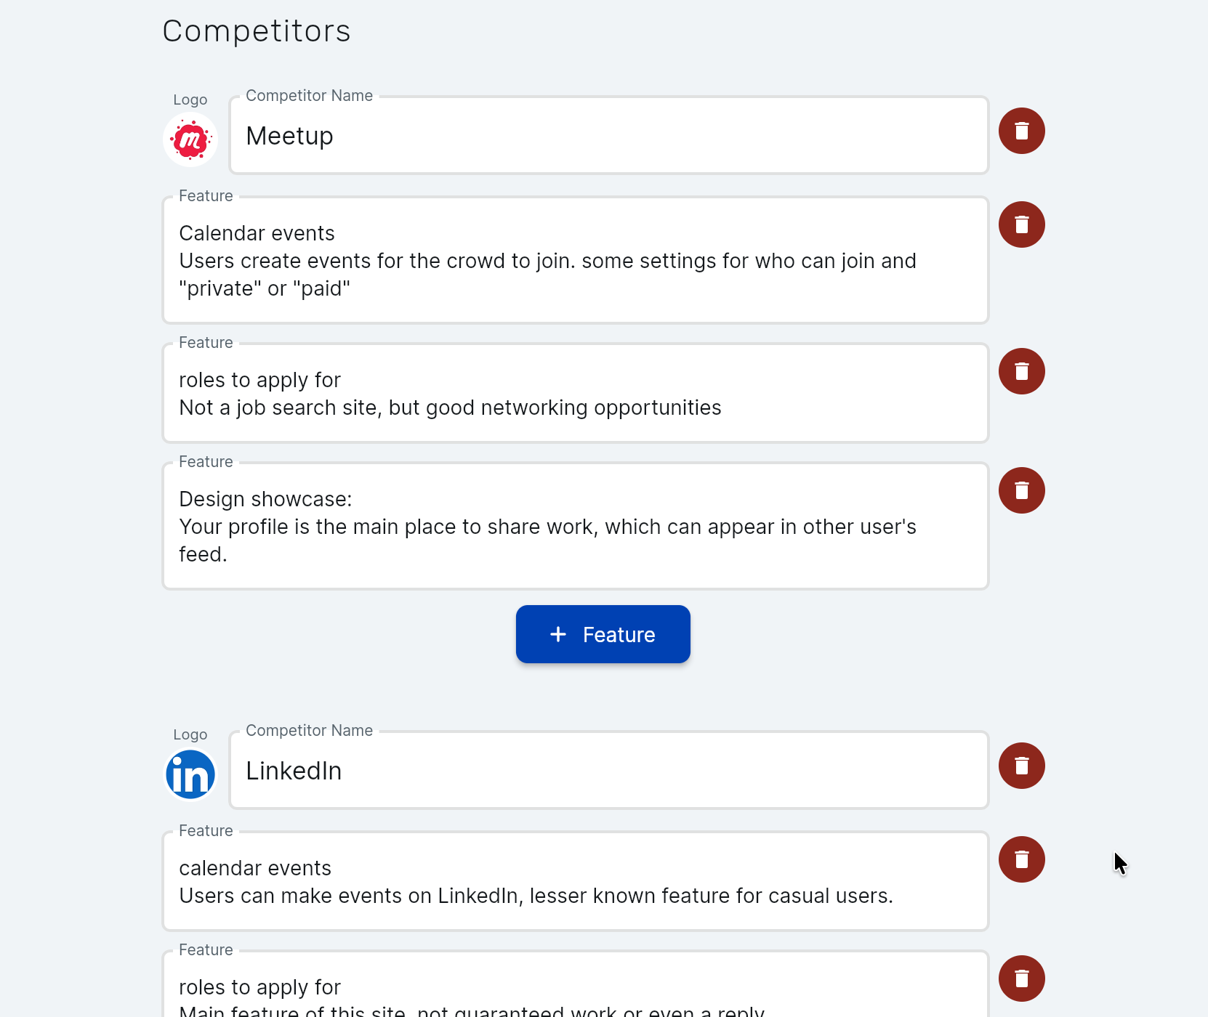Click into the Design showcase feature box
This screenshot has width=1208, height=1017.
575,527
